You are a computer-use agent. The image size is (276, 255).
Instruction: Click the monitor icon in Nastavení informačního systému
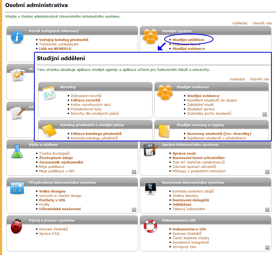tap(150, 189)
